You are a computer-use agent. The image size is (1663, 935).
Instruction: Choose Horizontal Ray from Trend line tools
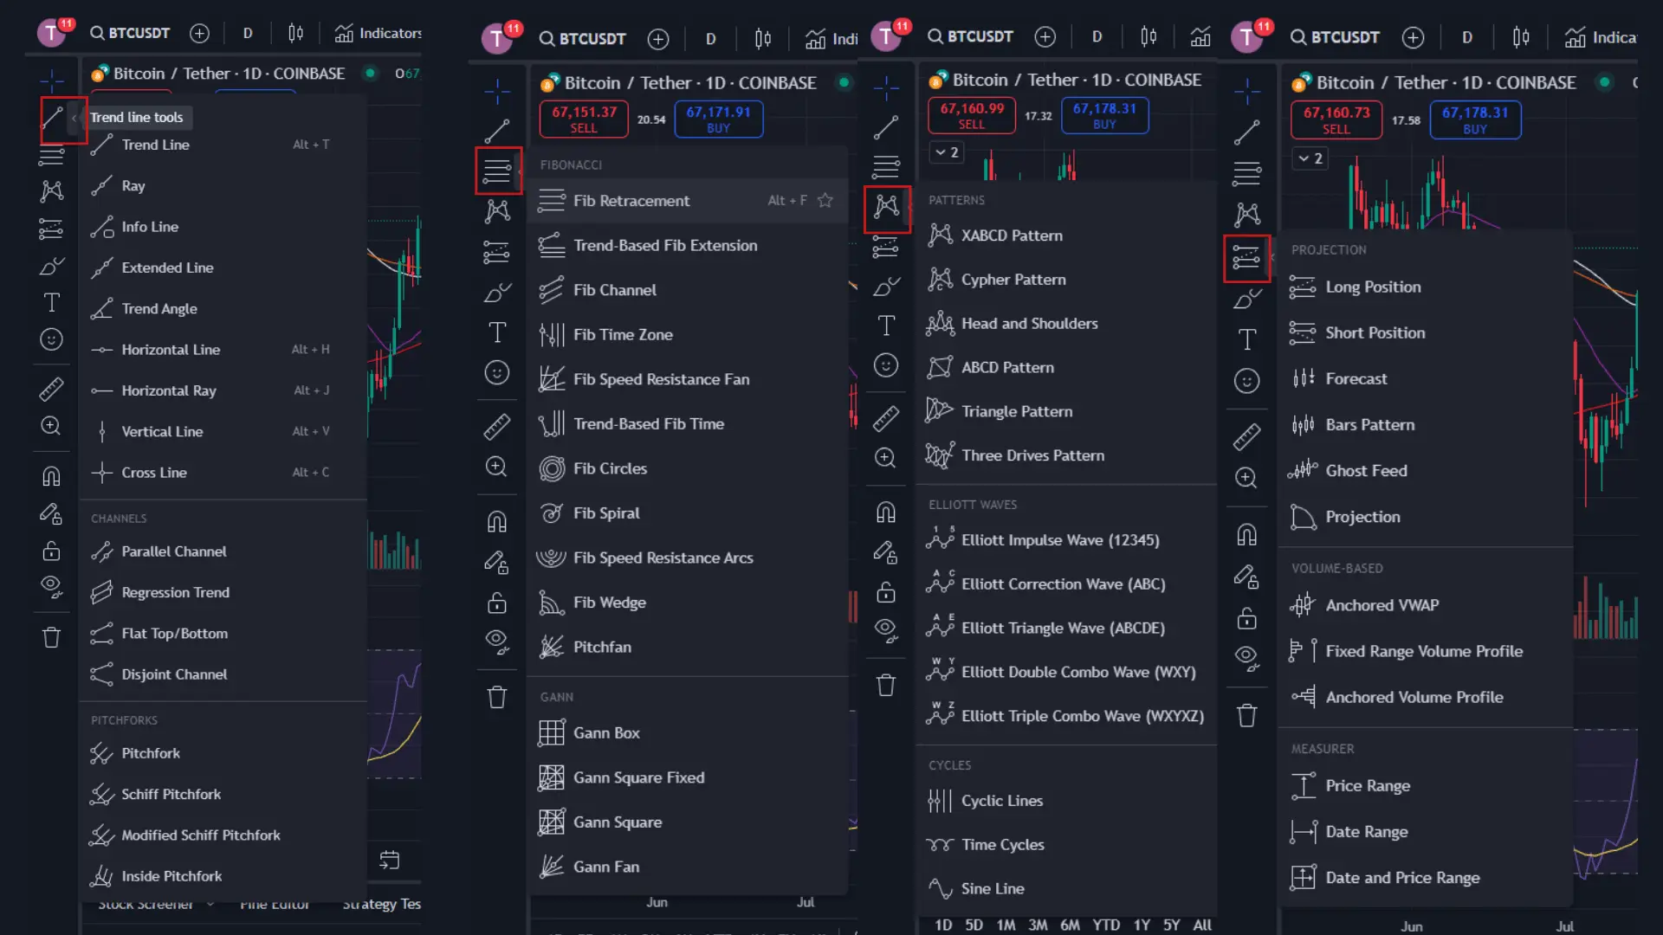tap(223, 390)
